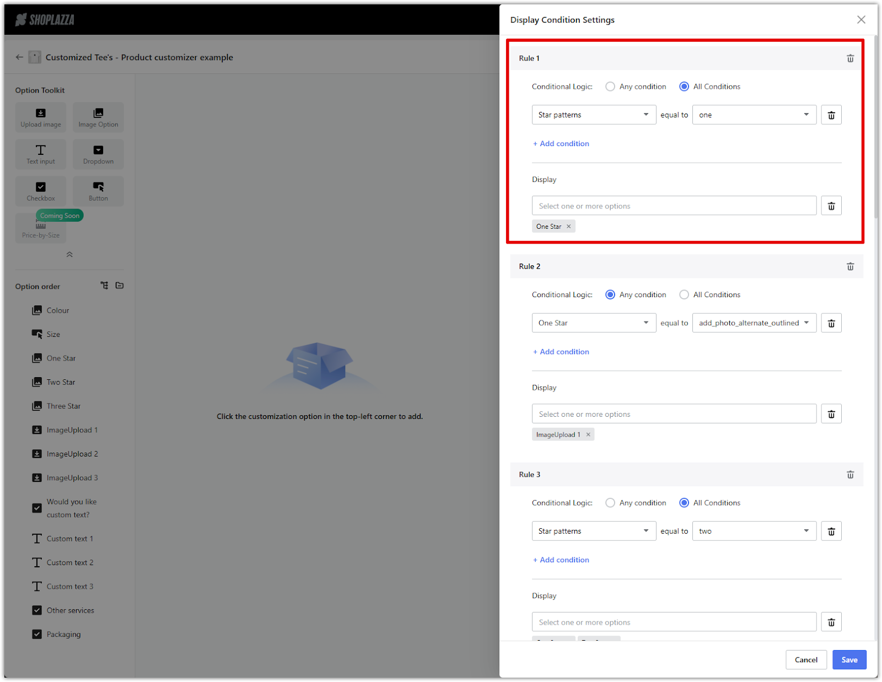Choose the Dropdown toolkit option
Image resolution: width=882 pixels, height=682 pixels.
click(x=98, y=154)
